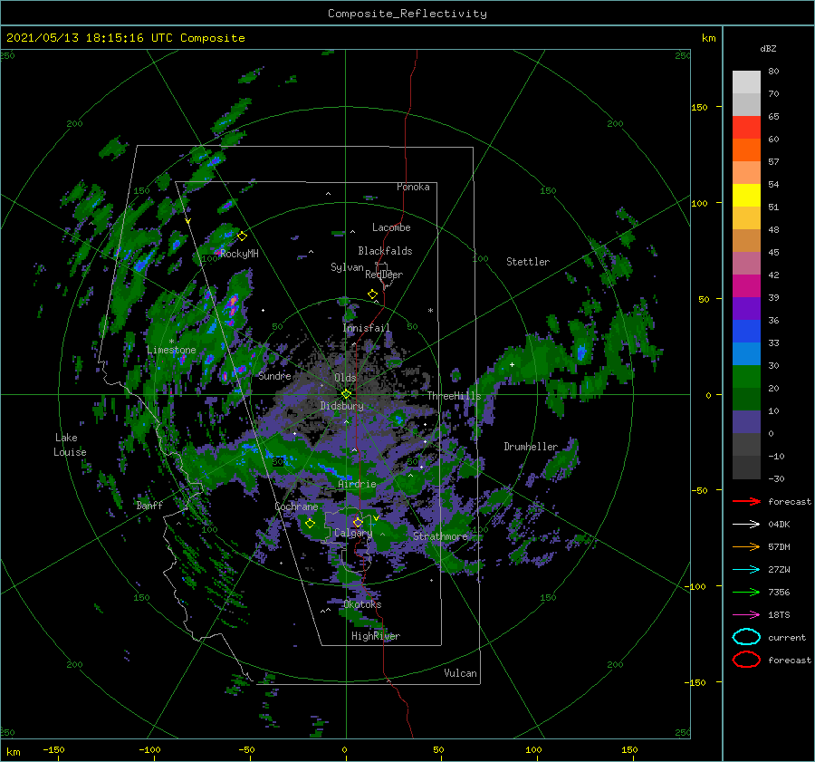
Task: Pick the light gray 70-80 dBZ swatch
Action: pyautogui.click(x=746, y=82)
